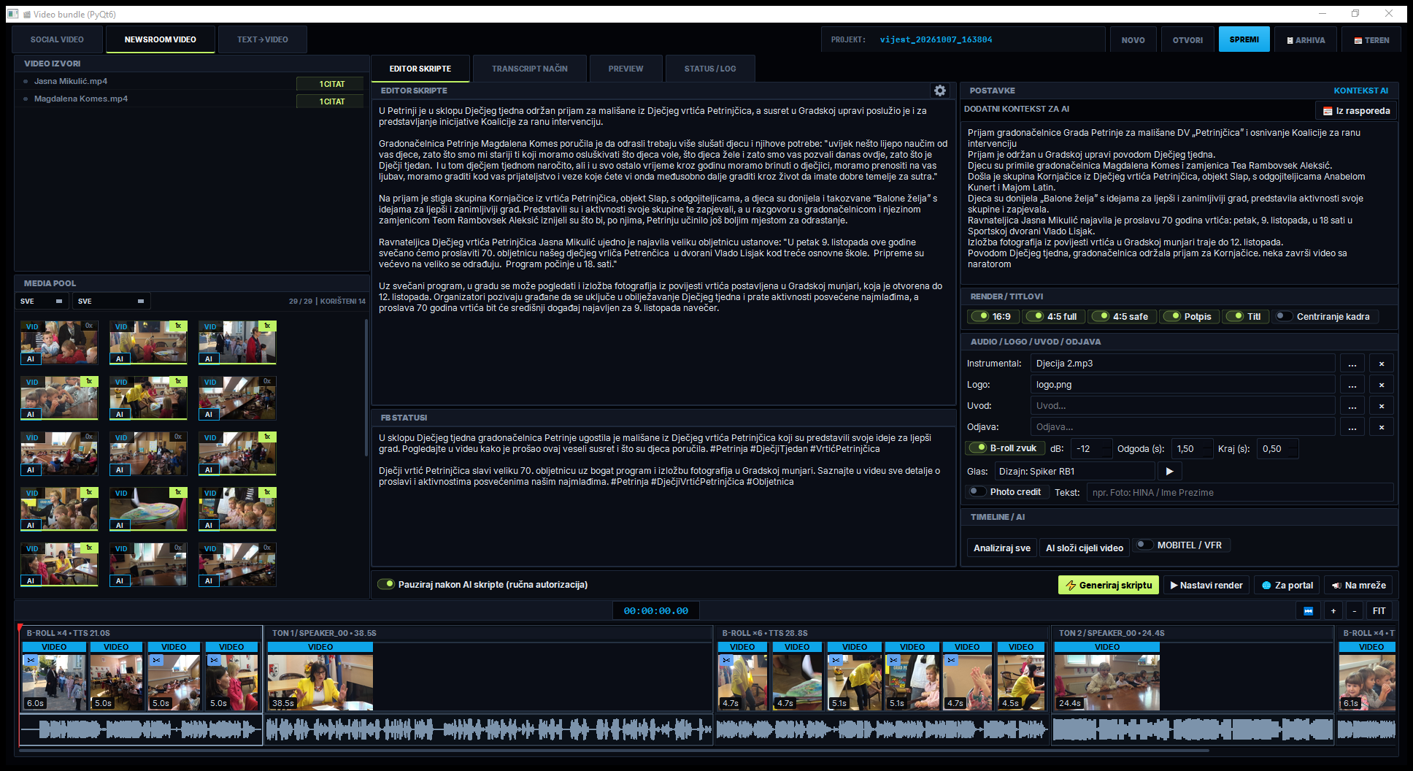Viewport: 1413px width, 771px height.
Task: Click Odgoda (s) stepper field
Action: [x=1192, y=449]
